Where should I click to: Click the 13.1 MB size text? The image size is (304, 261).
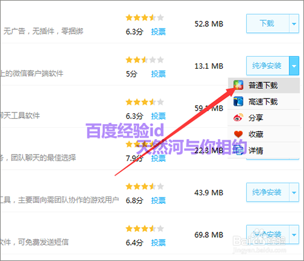coord(209,66)
